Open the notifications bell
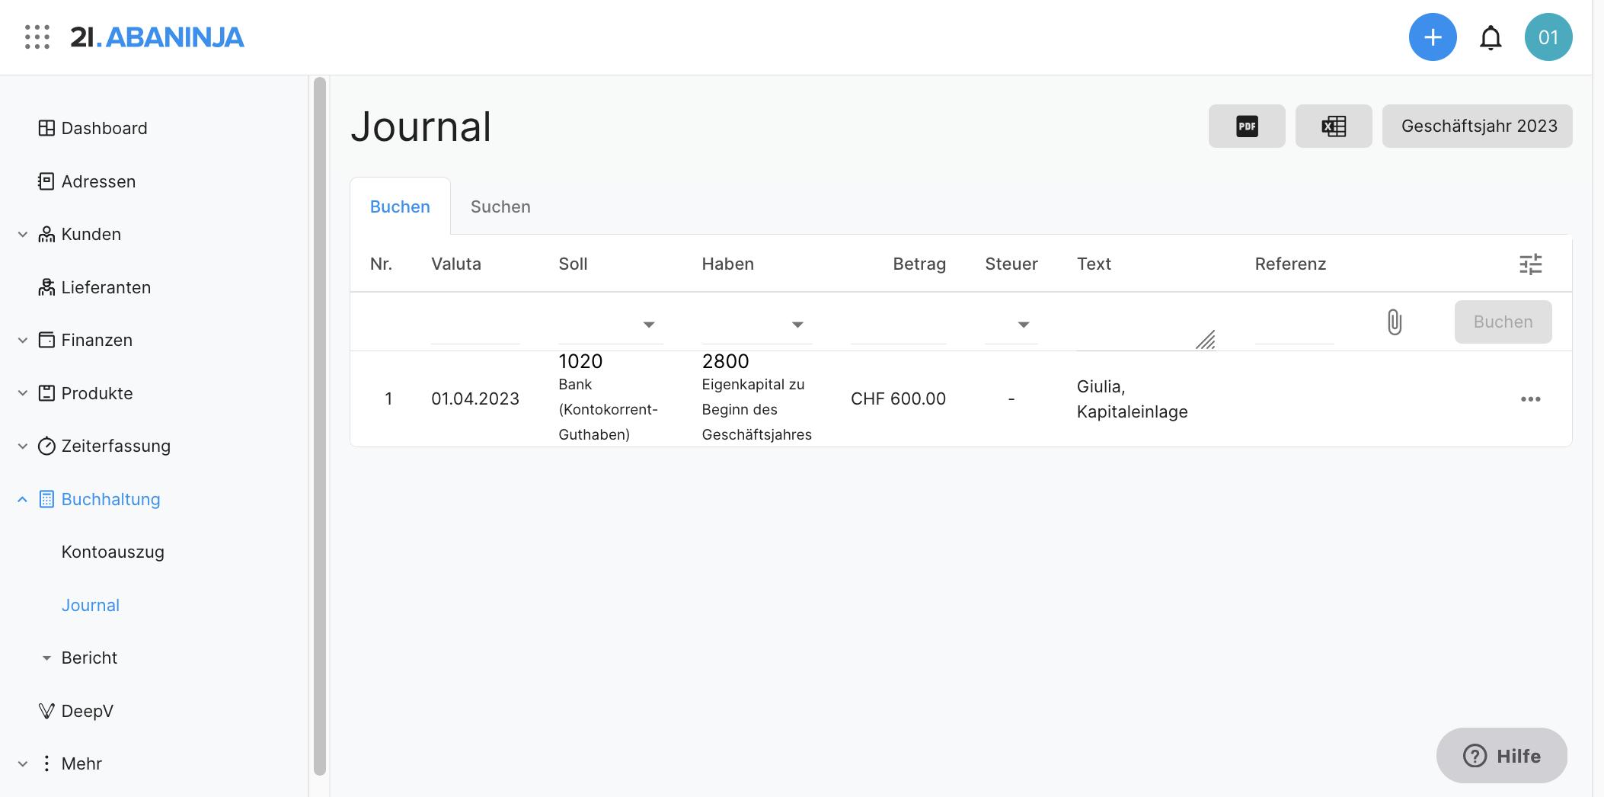The image size is (1604, 797). click(1490, 37)
